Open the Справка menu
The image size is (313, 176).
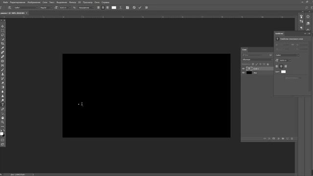click(106, 2)
